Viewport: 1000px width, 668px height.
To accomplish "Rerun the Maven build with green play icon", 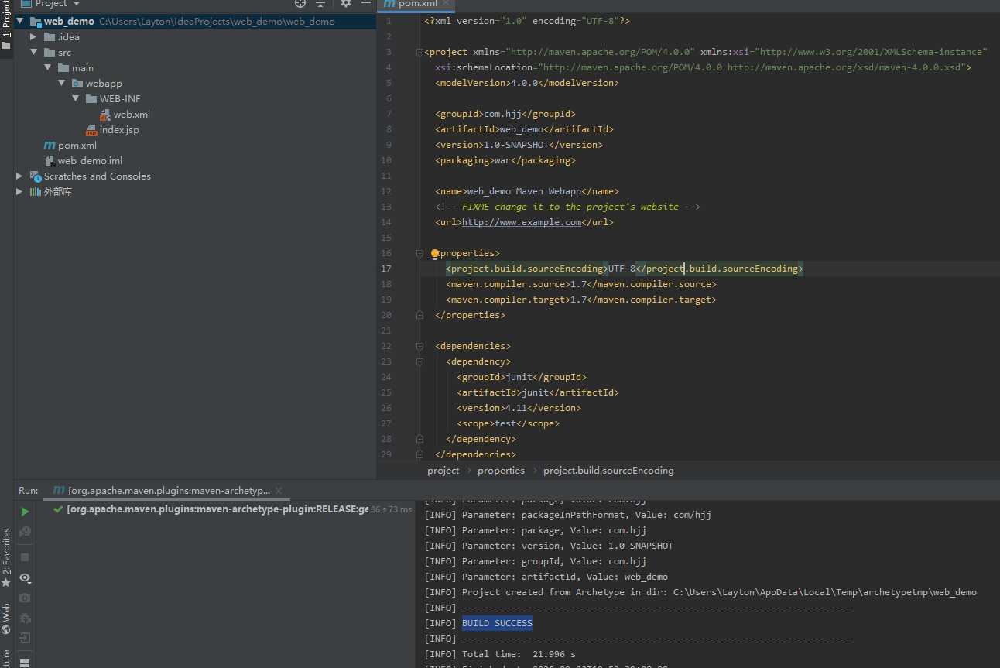I will (25, 512).
